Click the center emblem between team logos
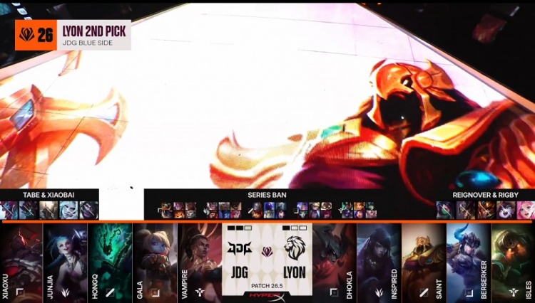 (267, 251)
